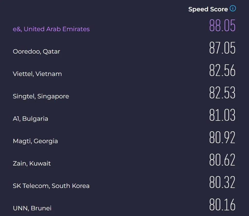Click the 80.32 SK Telecom score
This screenshot has height=216, width=249.
222,182
